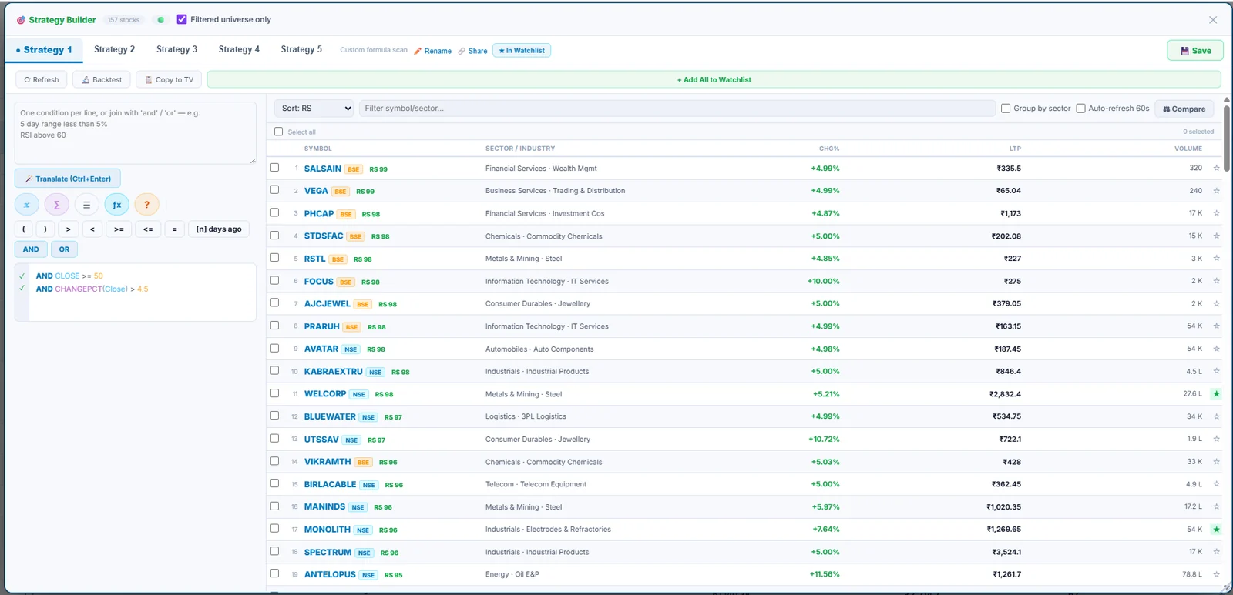This screenshot has height=595, width=1233.
Task: Click the sigma aggregate functions icon
Action: (56, 205)
